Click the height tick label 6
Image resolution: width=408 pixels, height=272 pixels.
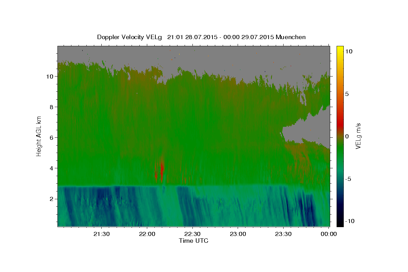pyautogui.click(x=52, y=138)
